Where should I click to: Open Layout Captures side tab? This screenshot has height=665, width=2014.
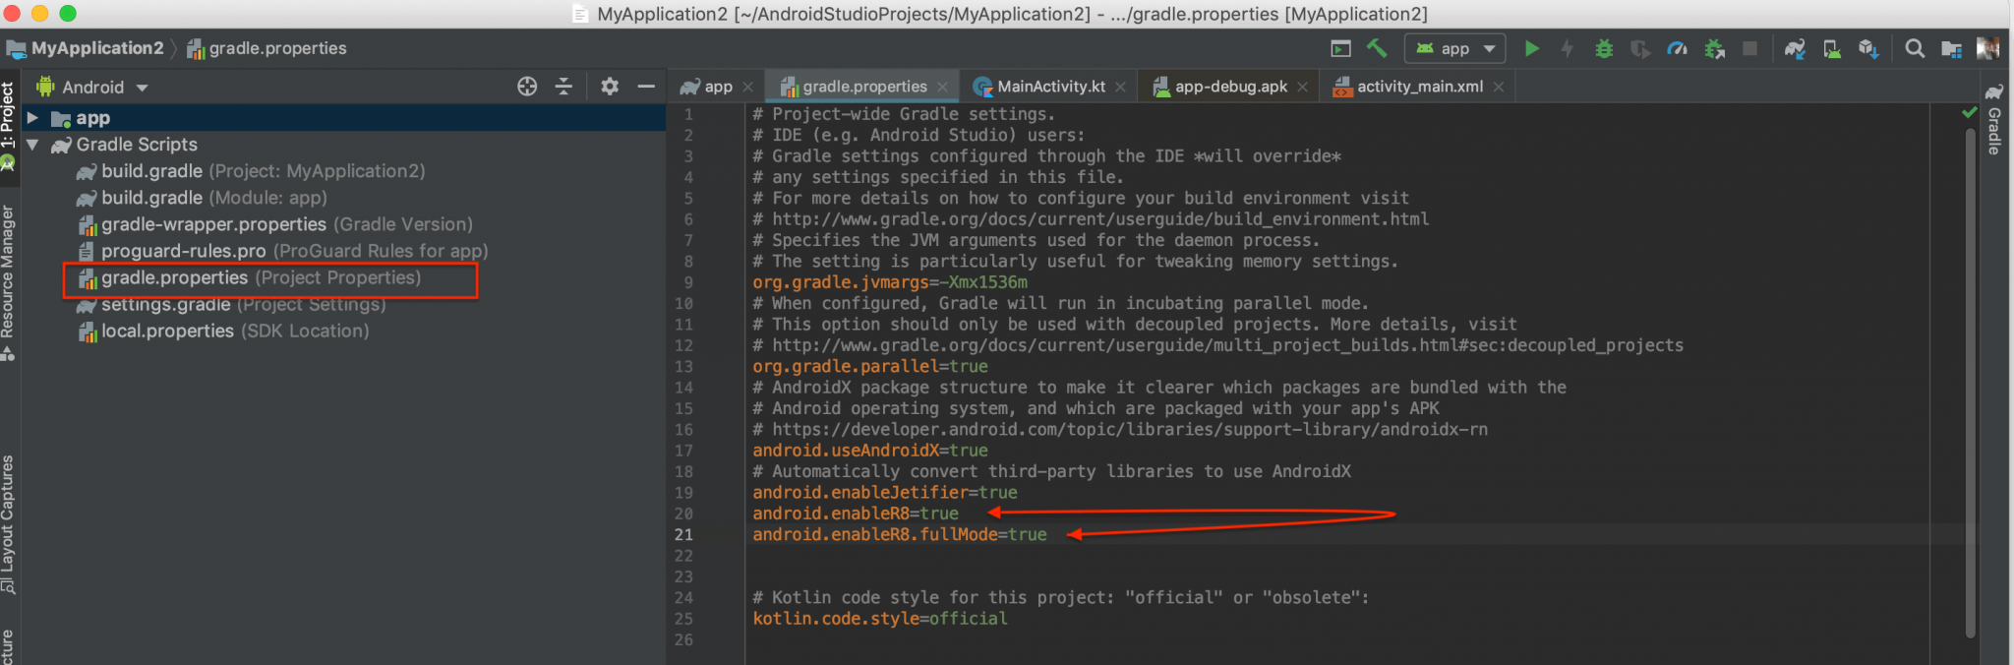coord(8,524)
